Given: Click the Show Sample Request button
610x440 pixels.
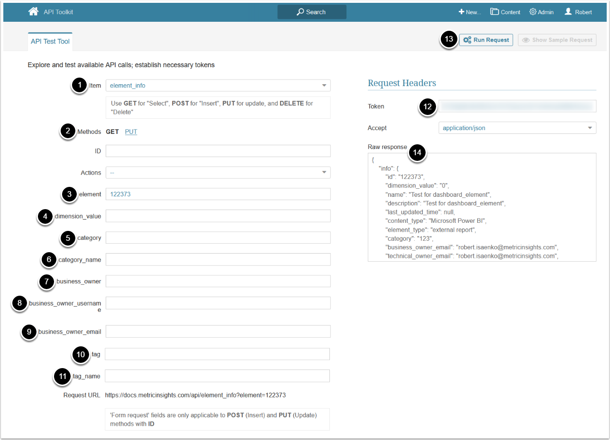Looking at the screenshot, I should pos(557,40).
